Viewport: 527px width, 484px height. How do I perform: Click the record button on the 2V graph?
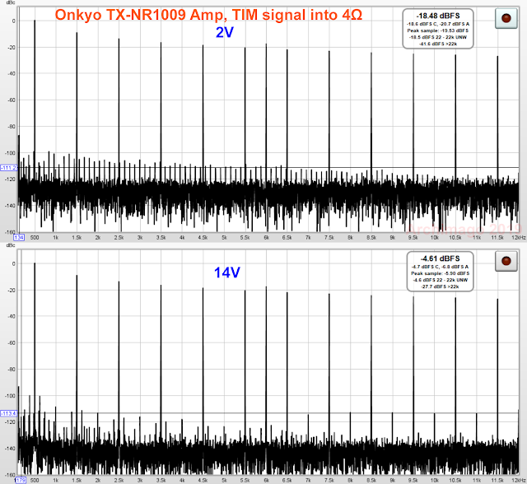506,18
